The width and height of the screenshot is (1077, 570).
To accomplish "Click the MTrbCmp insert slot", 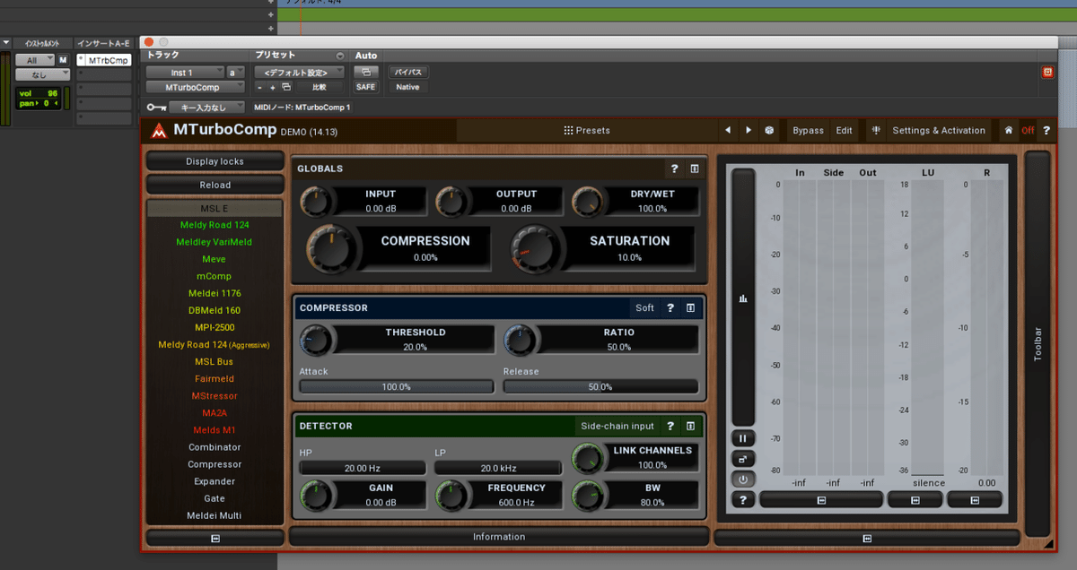I will pyautogui.click(x=104, y=60).
